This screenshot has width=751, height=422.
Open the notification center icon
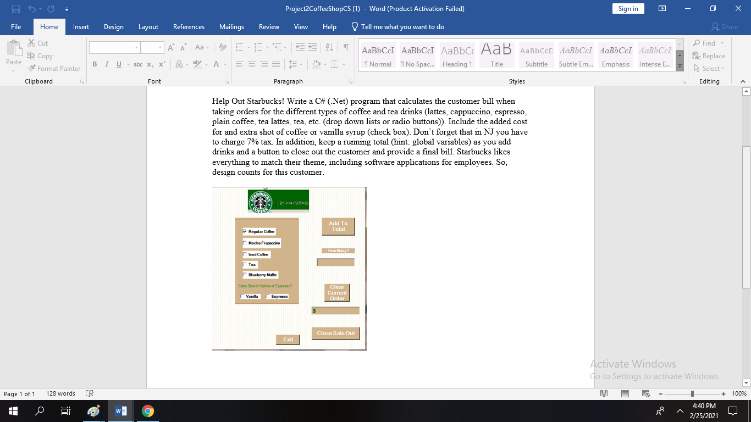click(732, 410)
